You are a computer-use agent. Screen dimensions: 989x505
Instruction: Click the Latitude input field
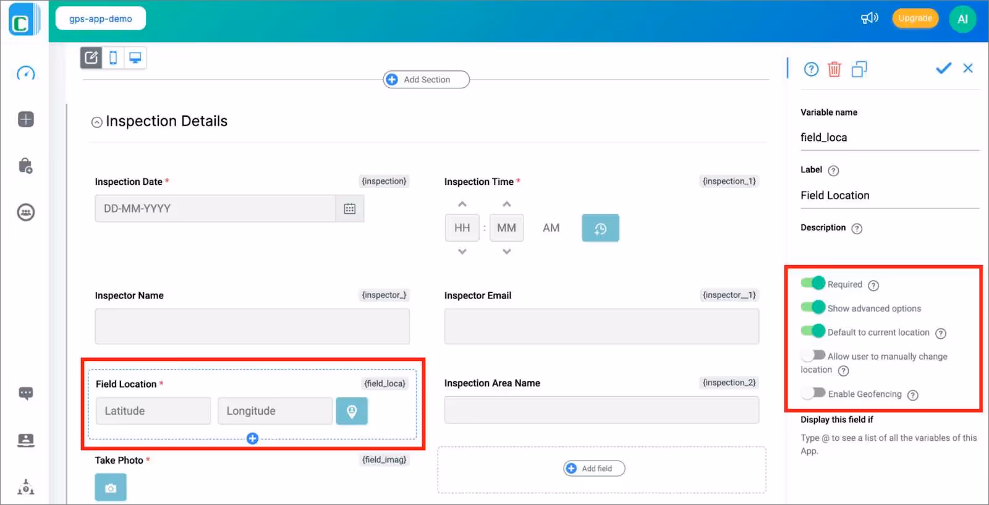pyautogui.click(x=153, y=411)
